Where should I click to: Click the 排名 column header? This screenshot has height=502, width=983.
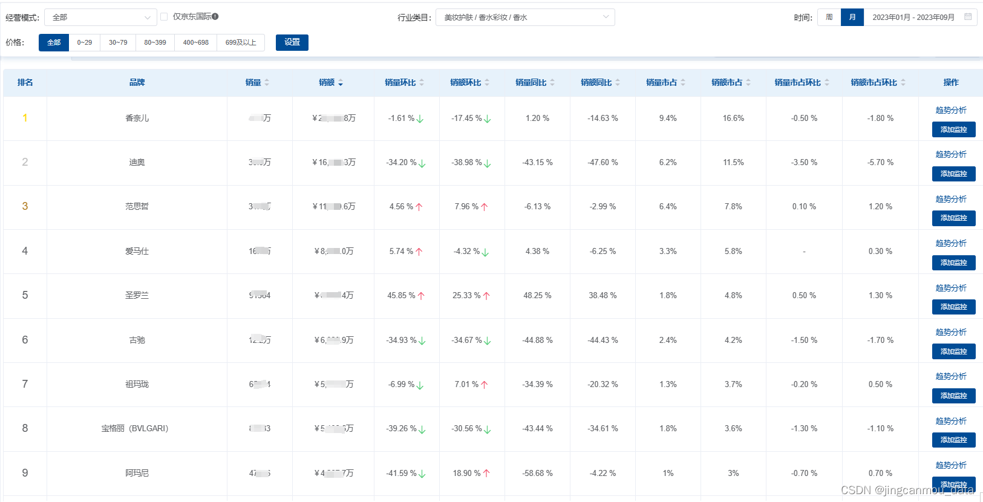(x=25, y=82)
